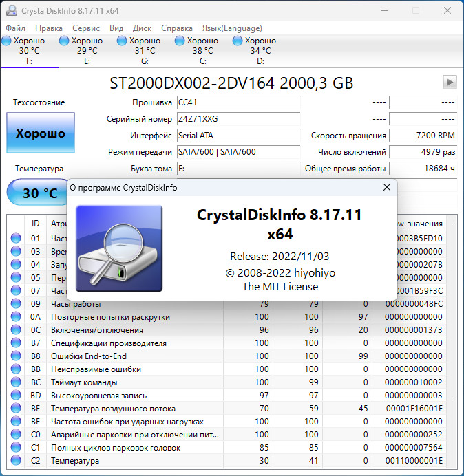Click the ID column header
Image resolution: width=464 pixels, height=476 pixels.
[35, 224]
